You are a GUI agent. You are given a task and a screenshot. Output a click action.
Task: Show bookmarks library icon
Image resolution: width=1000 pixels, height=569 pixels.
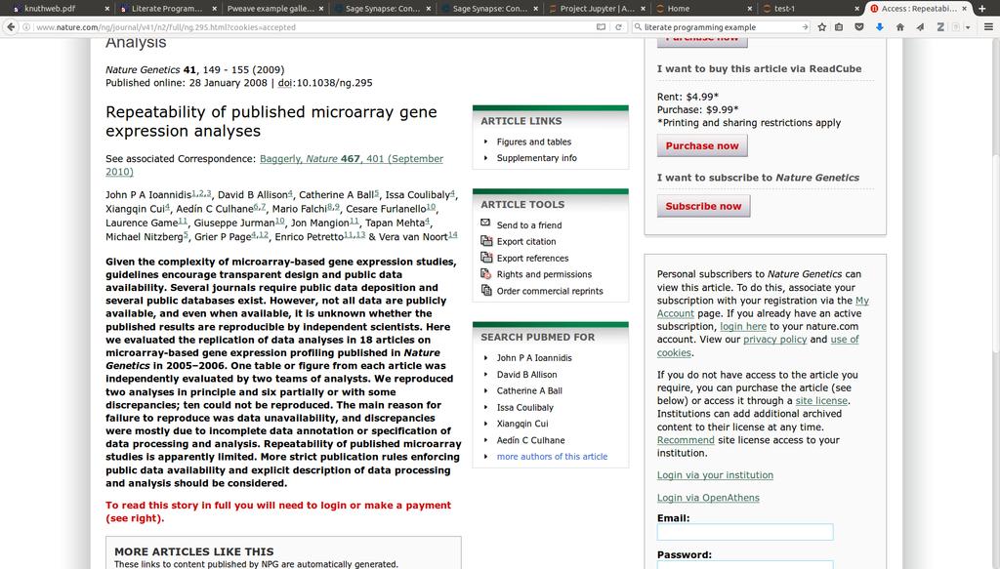(839, 27)
